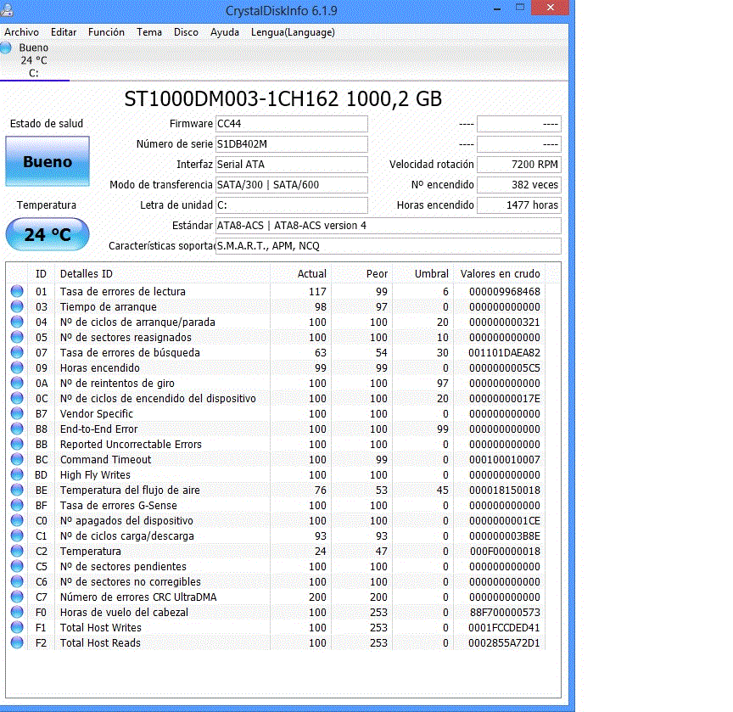
Task: Click the Bueno health status button
Action: click(x=48, y=161)
